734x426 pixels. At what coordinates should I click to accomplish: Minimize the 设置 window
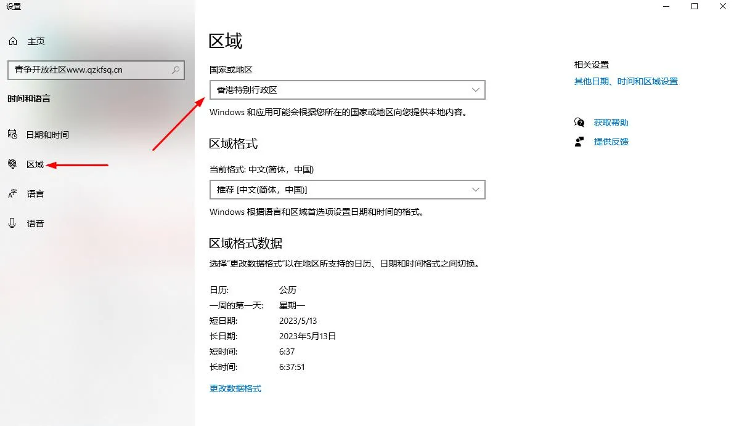(x=666, y=7)
